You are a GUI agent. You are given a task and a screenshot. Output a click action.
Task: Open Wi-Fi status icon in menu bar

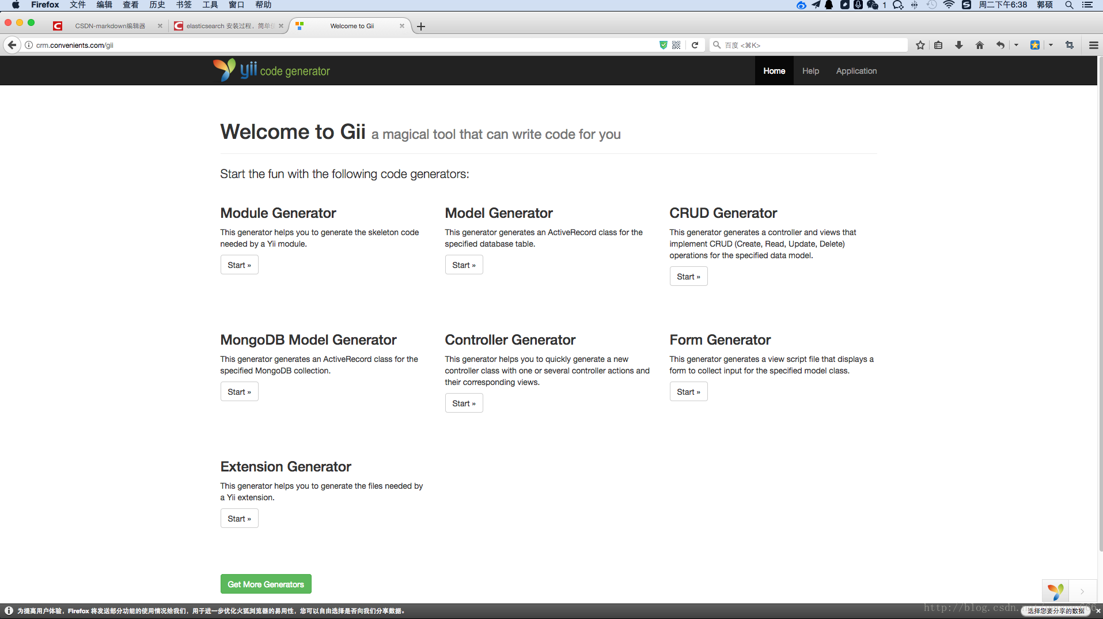coord(949,5)
